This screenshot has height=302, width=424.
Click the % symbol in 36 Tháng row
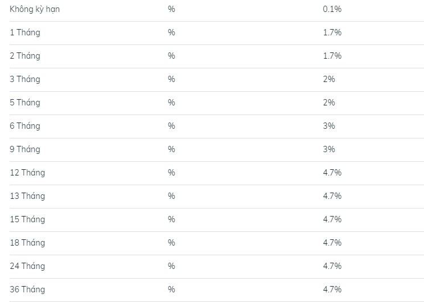171,289
